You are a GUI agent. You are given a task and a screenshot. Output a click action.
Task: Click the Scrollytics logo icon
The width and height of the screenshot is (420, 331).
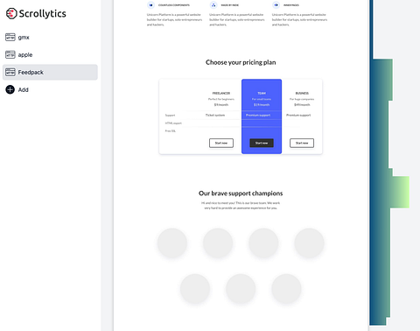click(11, 13)
